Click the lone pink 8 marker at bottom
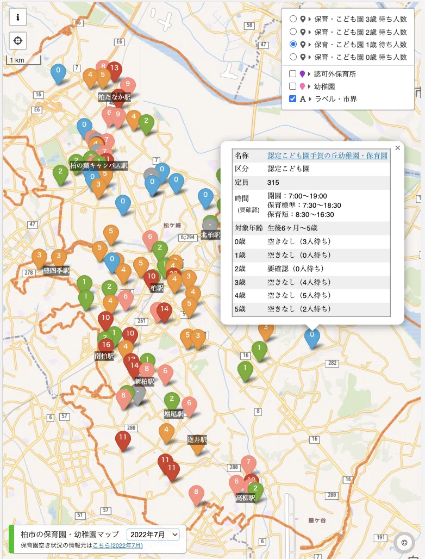Screen dimensions: 425x559 pos(196,494)
